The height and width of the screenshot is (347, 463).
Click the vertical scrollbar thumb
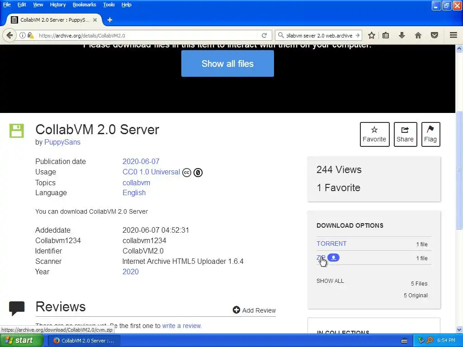point(459,170)
